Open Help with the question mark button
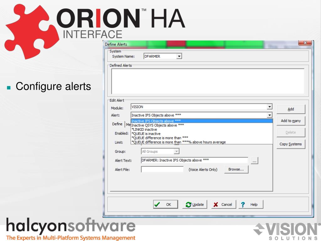Image resolution: width=321 pixels, height=241 pixels. 251,204
